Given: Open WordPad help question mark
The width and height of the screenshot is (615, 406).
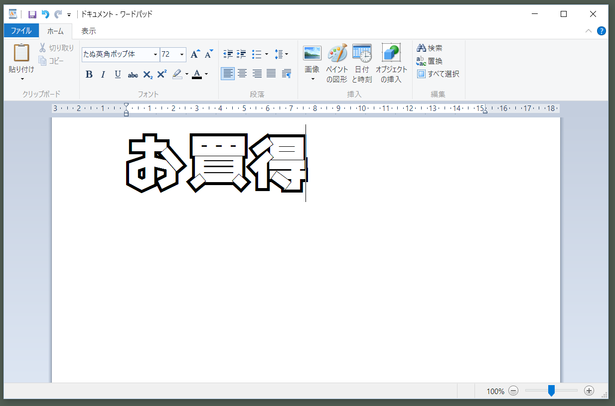Looking at the screenshot, I should tap(602, 31).
